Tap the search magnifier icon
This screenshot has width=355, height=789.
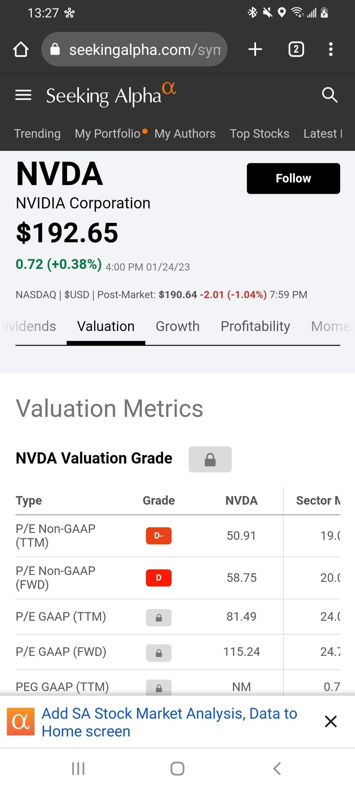329,95
